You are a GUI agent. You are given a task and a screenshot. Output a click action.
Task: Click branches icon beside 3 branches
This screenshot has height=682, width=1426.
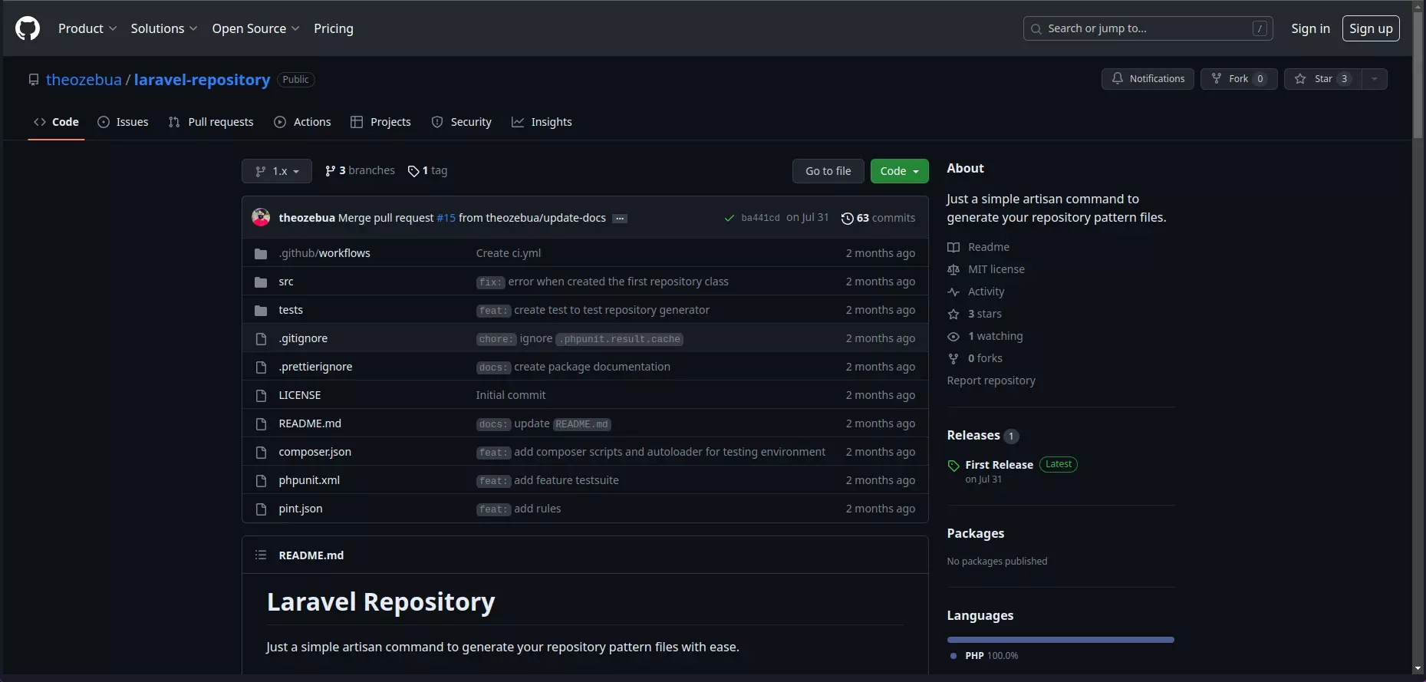click(x=330, y=170)
